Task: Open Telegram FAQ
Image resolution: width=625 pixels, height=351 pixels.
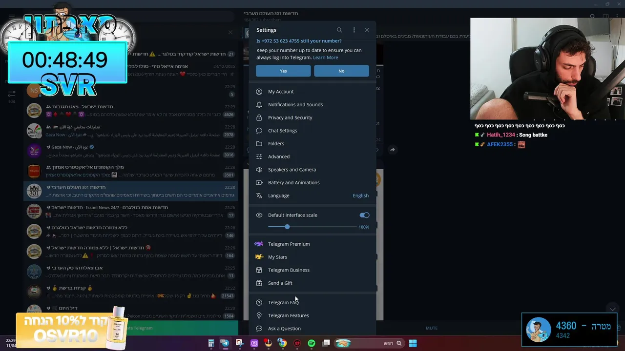Action: click(x=312, y=302)
